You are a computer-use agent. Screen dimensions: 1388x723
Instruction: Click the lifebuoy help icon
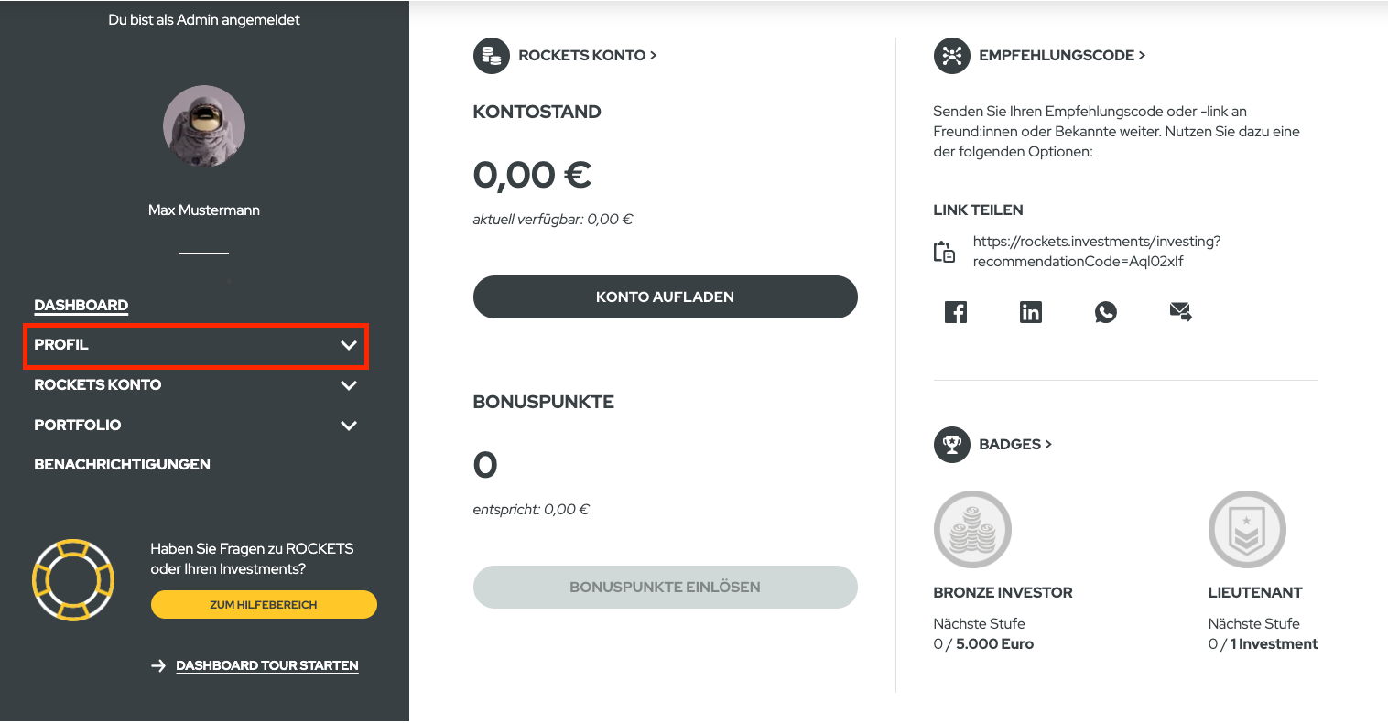point(73,579)
